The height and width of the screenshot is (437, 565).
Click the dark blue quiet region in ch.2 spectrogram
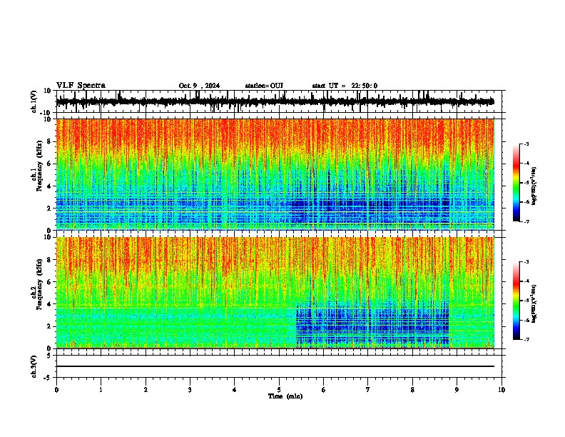[x=372, y=324]
